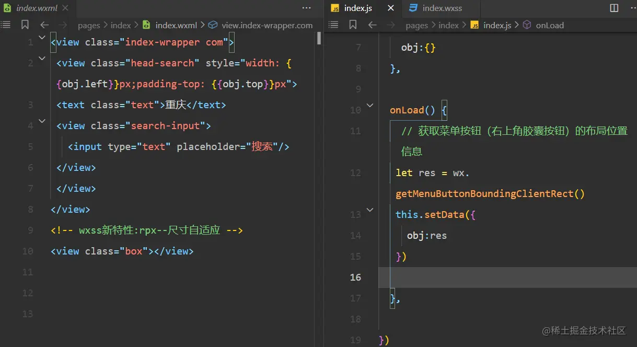This screenshot has width=637, height=347.
Task: Click 'pages' in right breadcrumb
Action: (x=417, y=25)
